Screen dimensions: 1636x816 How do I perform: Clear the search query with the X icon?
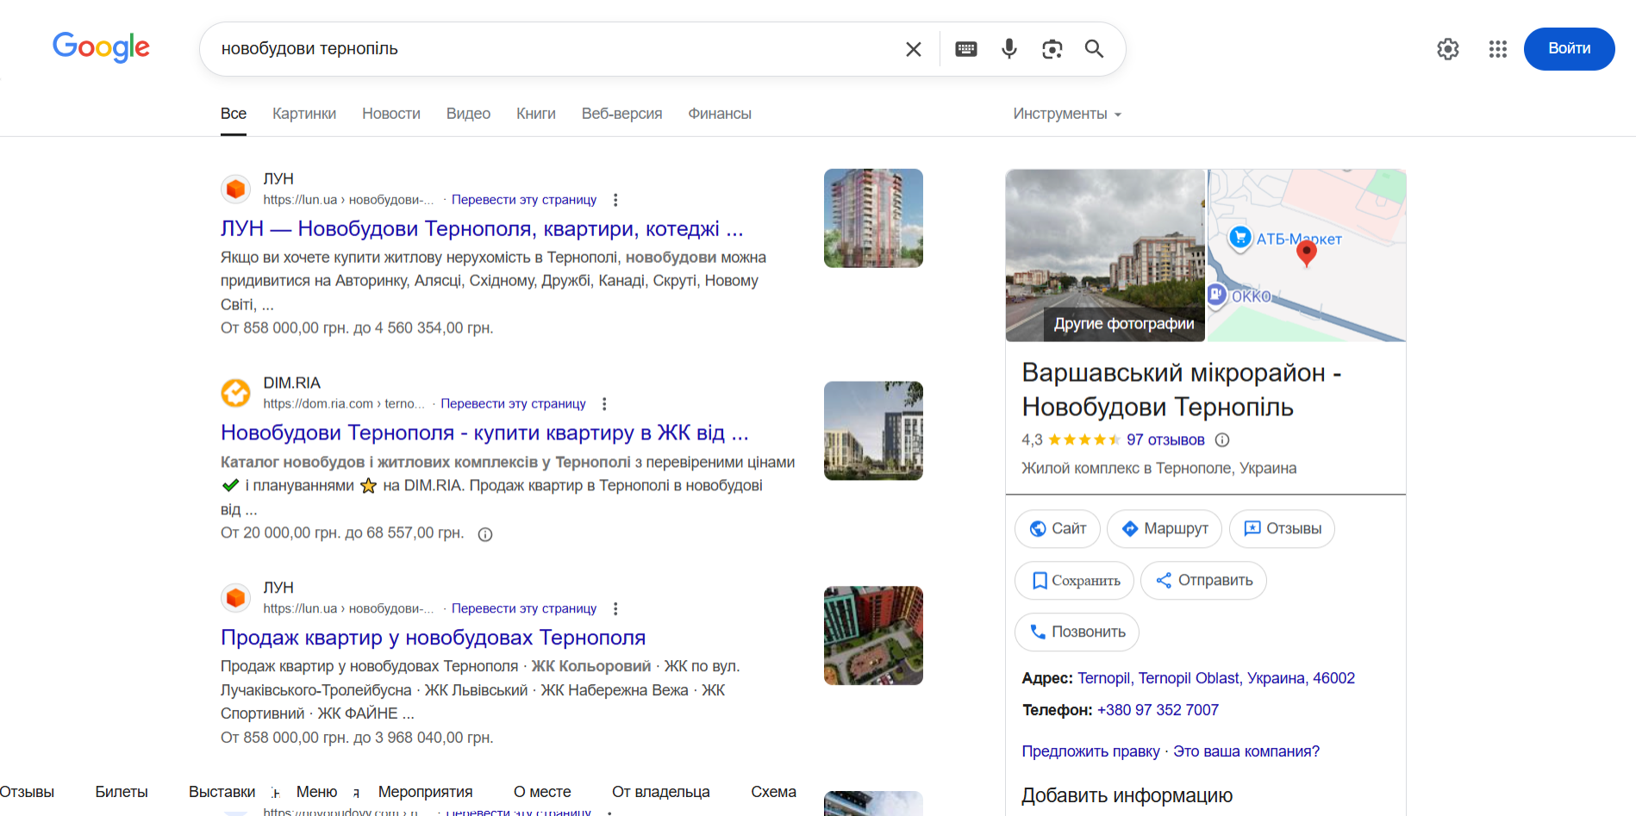[914, 49]
